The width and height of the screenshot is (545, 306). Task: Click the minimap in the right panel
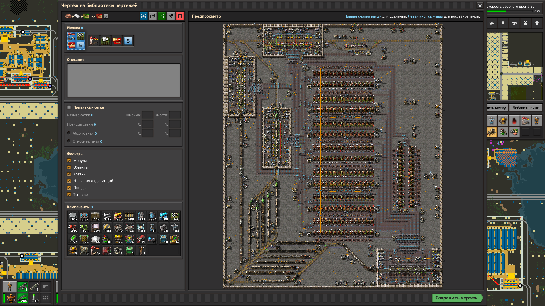pos(515,66)
